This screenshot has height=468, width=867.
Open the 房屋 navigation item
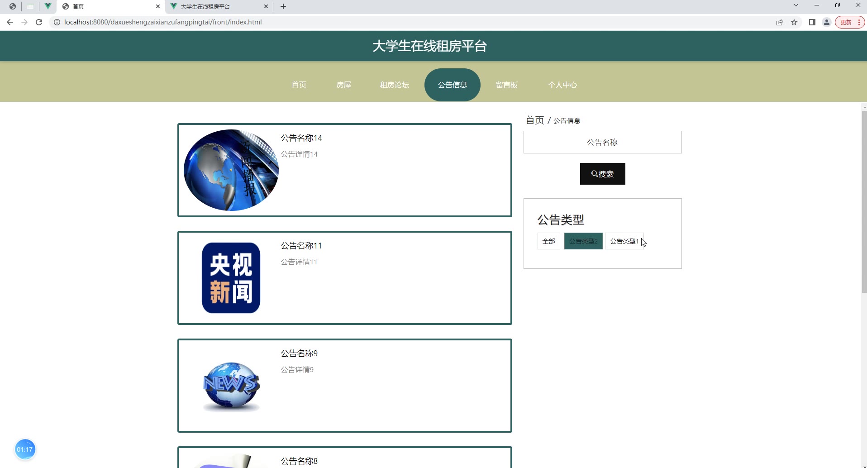pyautogui.click(x=344, y=85)
